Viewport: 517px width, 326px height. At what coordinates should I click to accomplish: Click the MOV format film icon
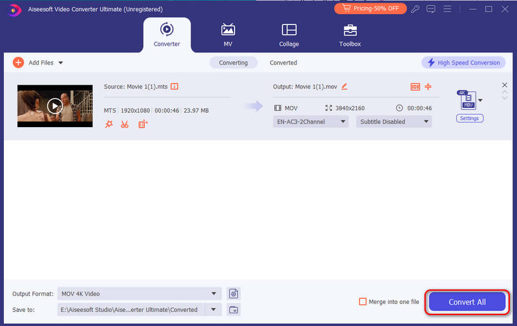coord(278,108)
